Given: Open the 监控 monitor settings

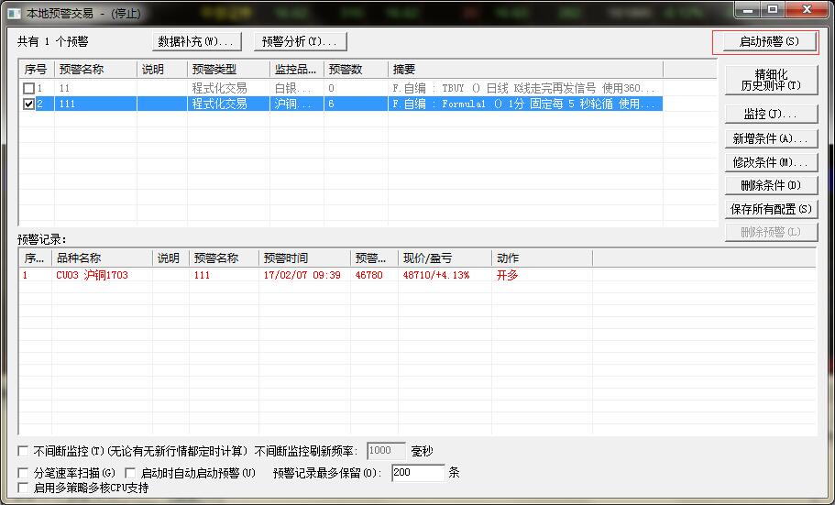Looking at the screenshot, I should point(770,115).
